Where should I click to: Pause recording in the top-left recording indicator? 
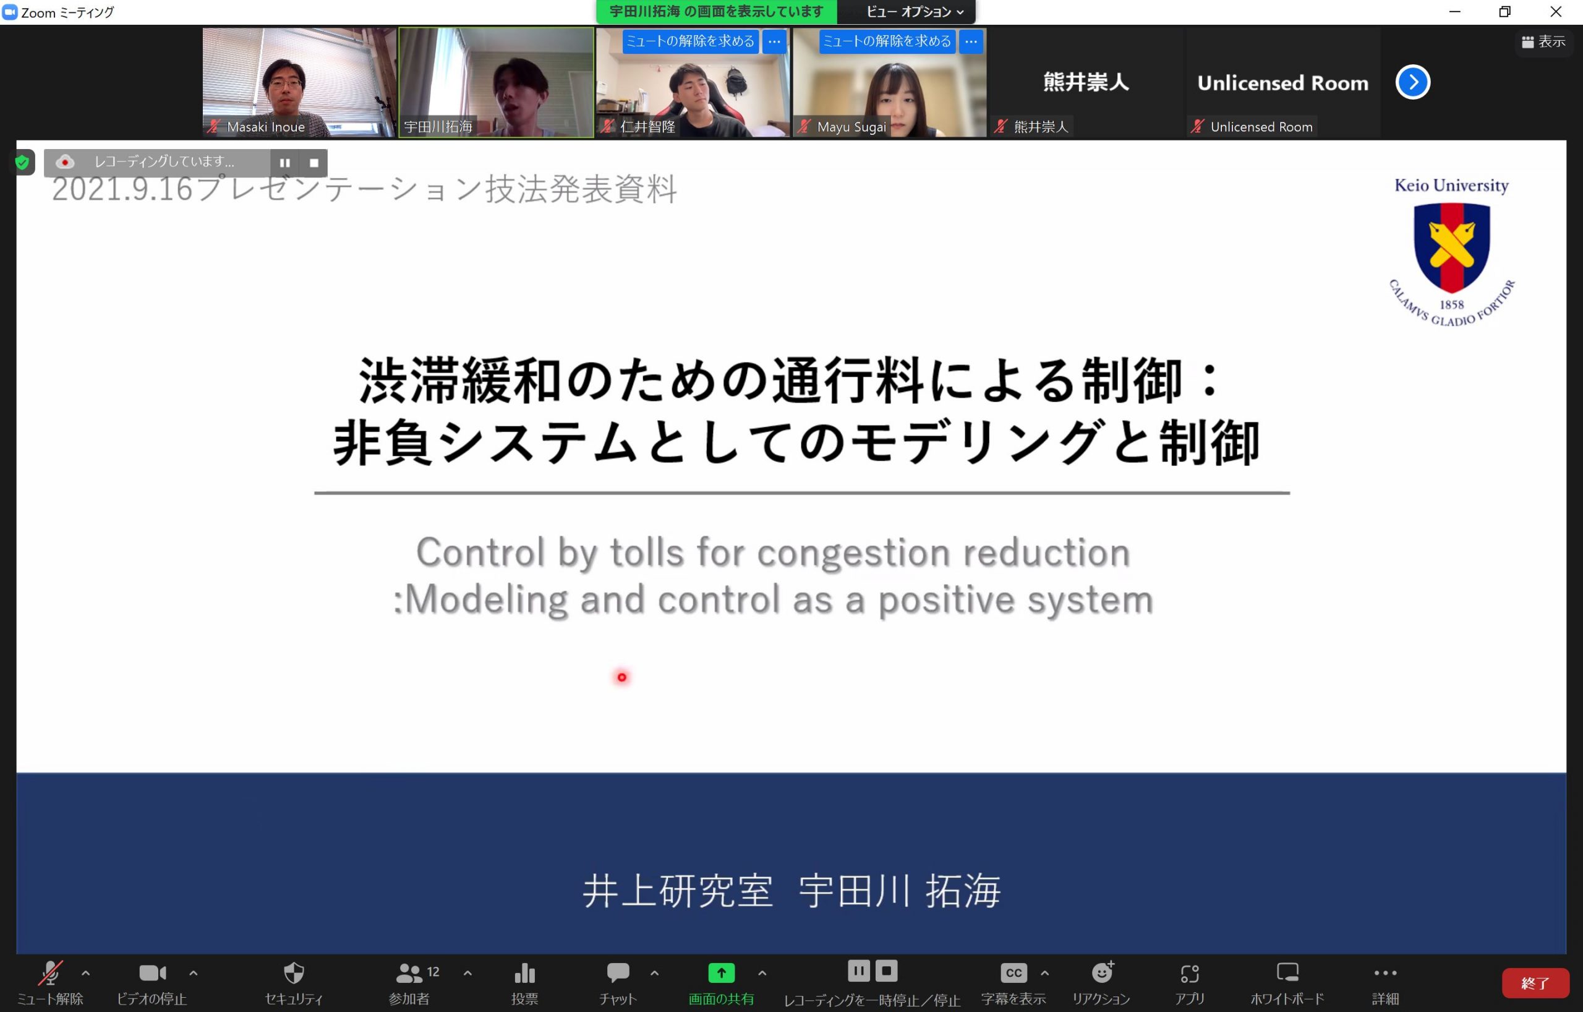coord(284,163)
